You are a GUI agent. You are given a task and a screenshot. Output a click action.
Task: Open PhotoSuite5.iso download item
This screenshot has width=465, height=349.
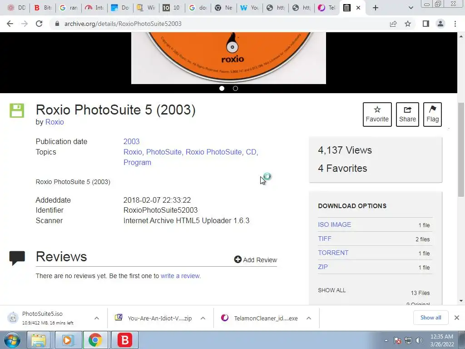[x=47, y=318]
